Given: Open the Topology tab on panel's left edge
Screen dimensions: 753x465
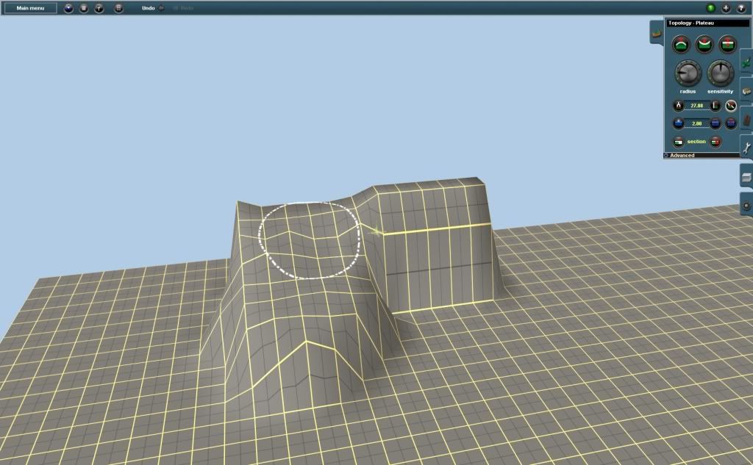Looking at the screenshot, I should (x=657, y=32).
